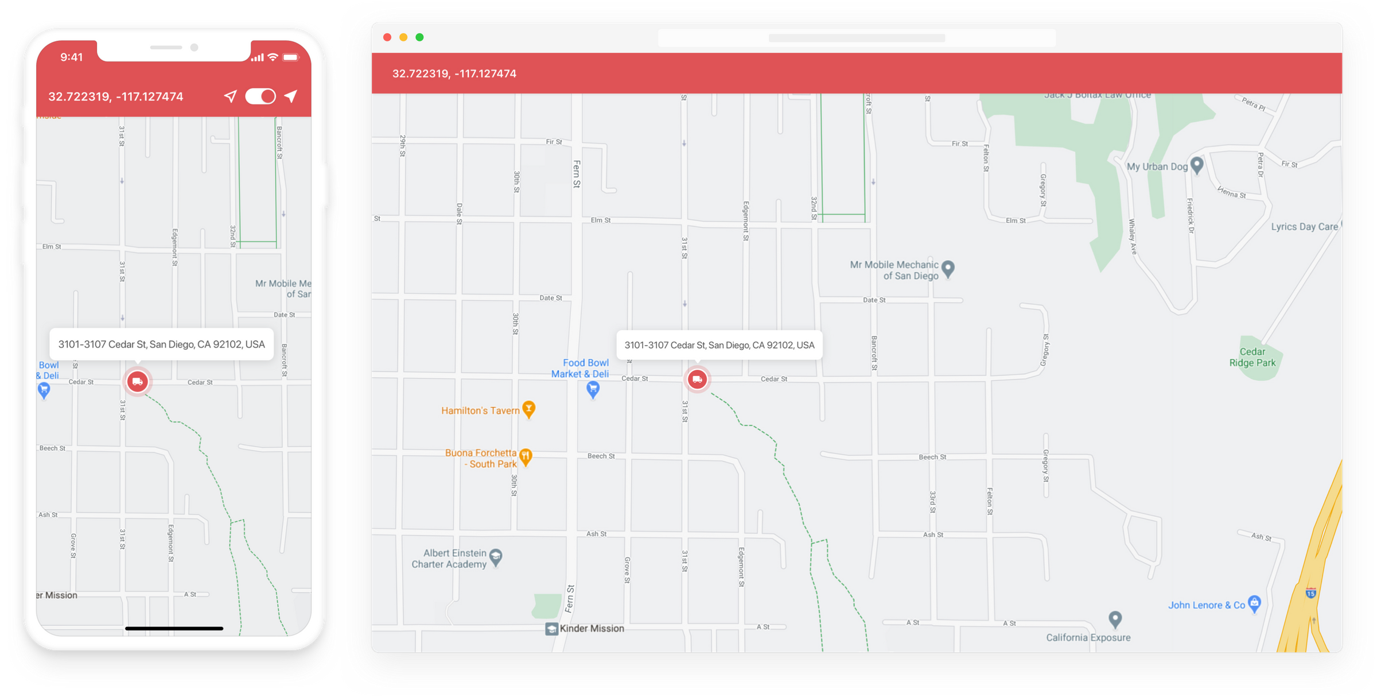
Task: Click the Buona Forchetta - South Park pin
Action: pos(526,455)
